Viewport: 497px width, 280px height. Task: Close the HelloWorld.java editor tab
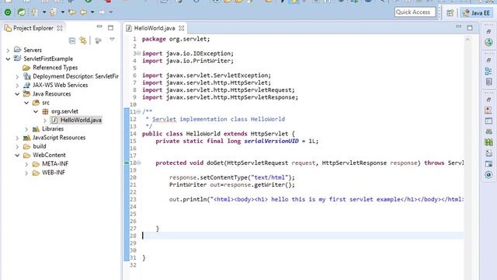pos(181,28)
